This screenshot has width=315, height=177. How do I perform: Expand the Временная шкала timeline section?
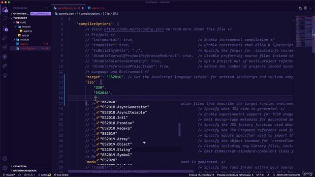tap(25, 171)
